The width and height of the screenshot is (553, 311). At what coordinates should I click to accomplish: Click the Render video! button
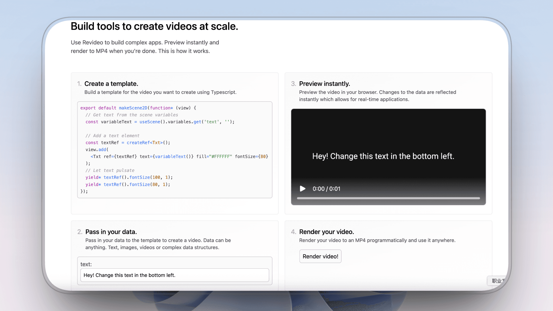[320, 256]
